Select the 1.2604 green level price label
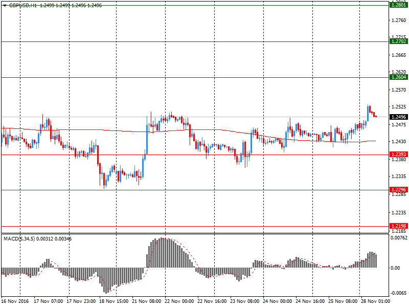Image resolution: width=409 pixels, height=307 pixels. (x=399, y=77)
